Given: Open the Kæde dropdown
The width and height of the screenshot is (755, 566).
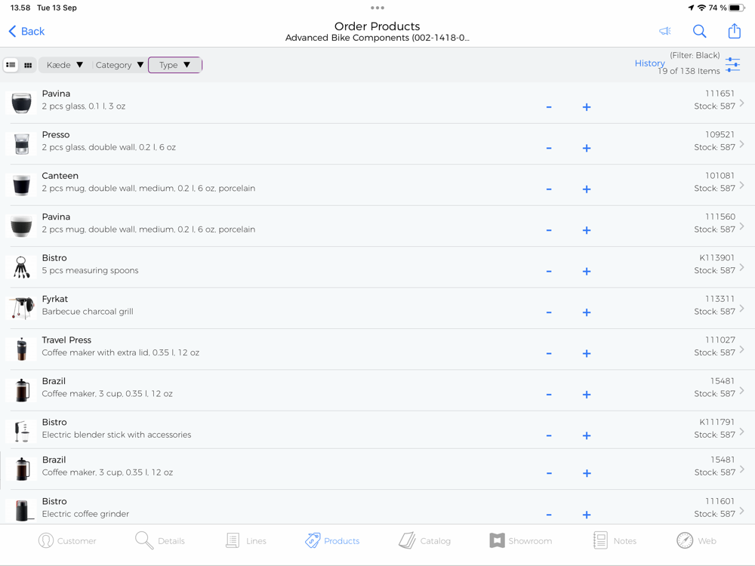Looking at the screenshot, I should [x=64, y=65].
